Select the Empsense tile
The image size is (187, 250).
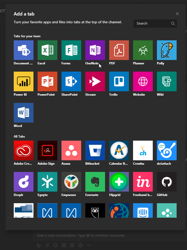[x=71, y=181]
